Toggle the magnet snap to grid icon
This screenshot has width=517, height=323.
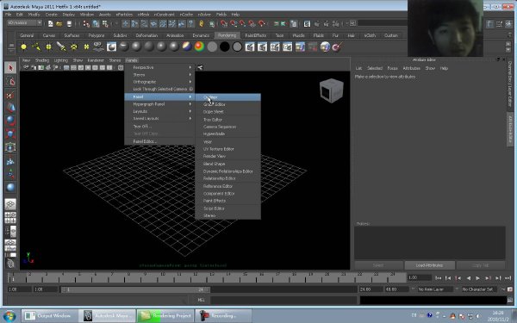[x=224, y=24]
